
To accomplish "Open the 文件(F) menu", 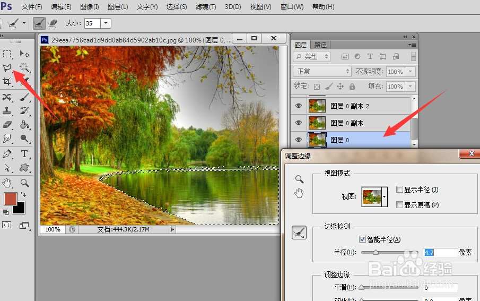I will point(32,7).
